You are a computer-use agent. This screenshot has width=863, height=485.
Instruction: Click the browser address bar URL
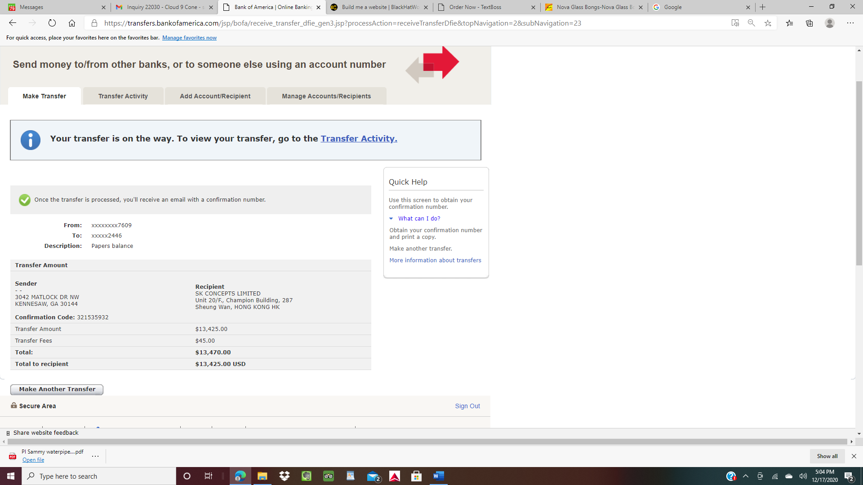tap(343, 23)
